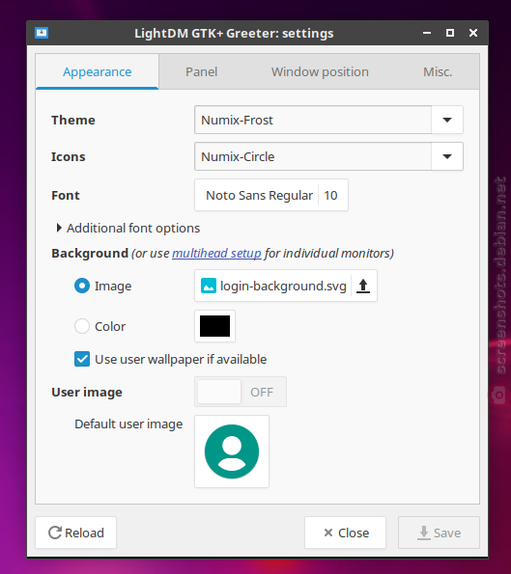Open the Theme dropdown showing Numix-Frost
This screenshot has height=574, width=511.
(x=328, y=120)
